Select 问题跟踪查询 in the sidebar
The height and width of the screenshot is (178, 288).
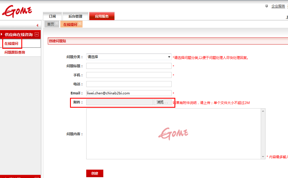pyautogui.click(x=15, y=52)
